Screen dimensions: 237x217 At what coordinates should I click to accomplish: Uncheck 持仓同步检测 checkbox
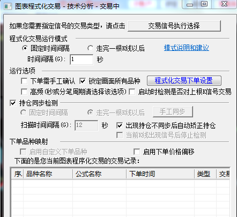pyautogui.click(x=13, y=103)
